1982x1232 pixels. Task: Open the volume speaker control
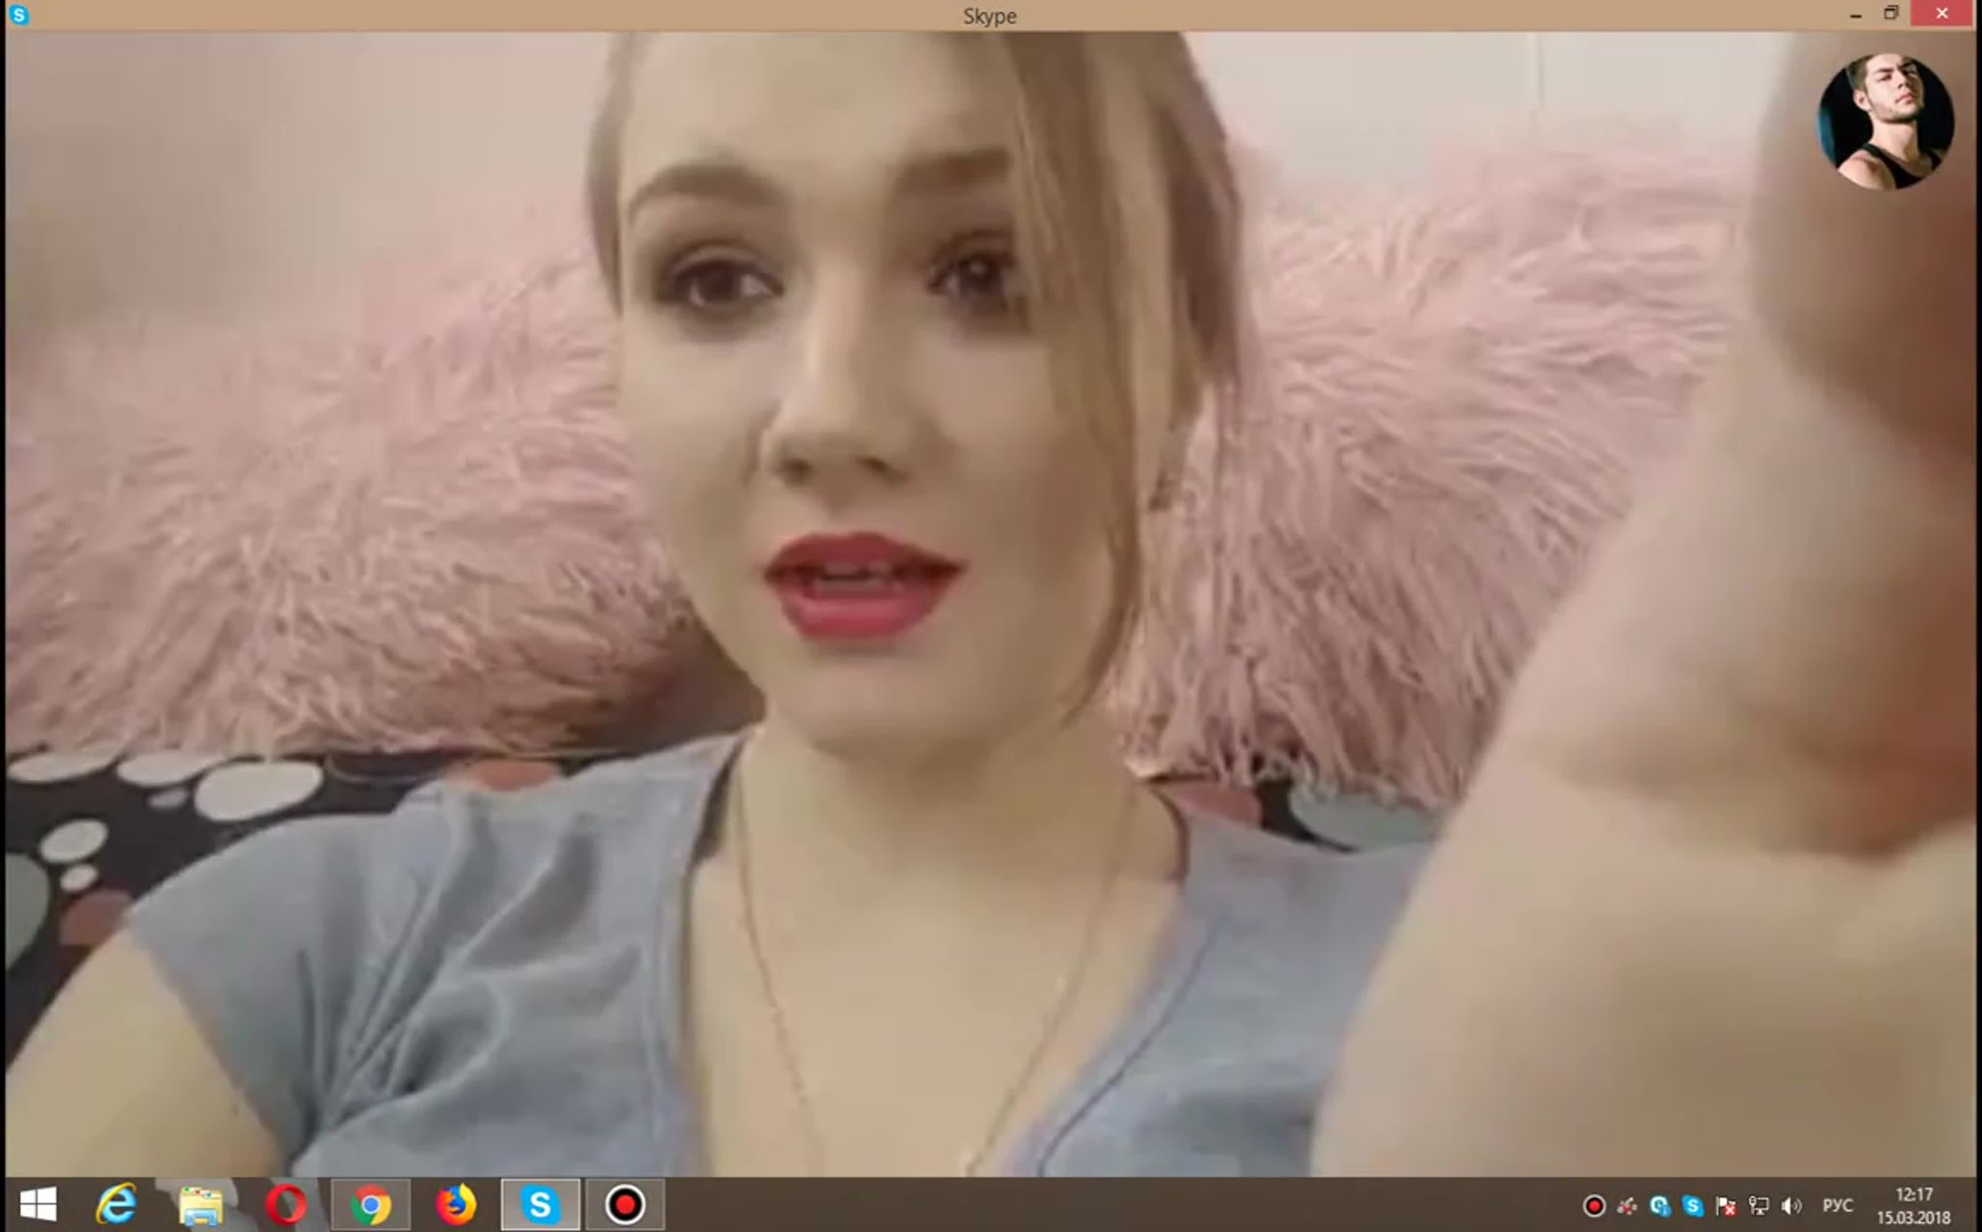(x=1791, y=1205)
